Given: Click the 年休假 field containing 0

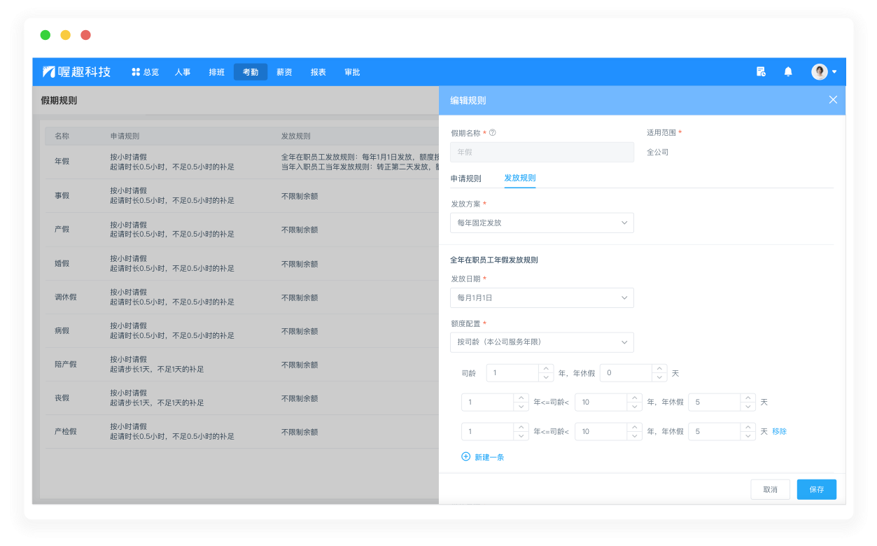Looking at the screenshot, I should click(633, 373).
